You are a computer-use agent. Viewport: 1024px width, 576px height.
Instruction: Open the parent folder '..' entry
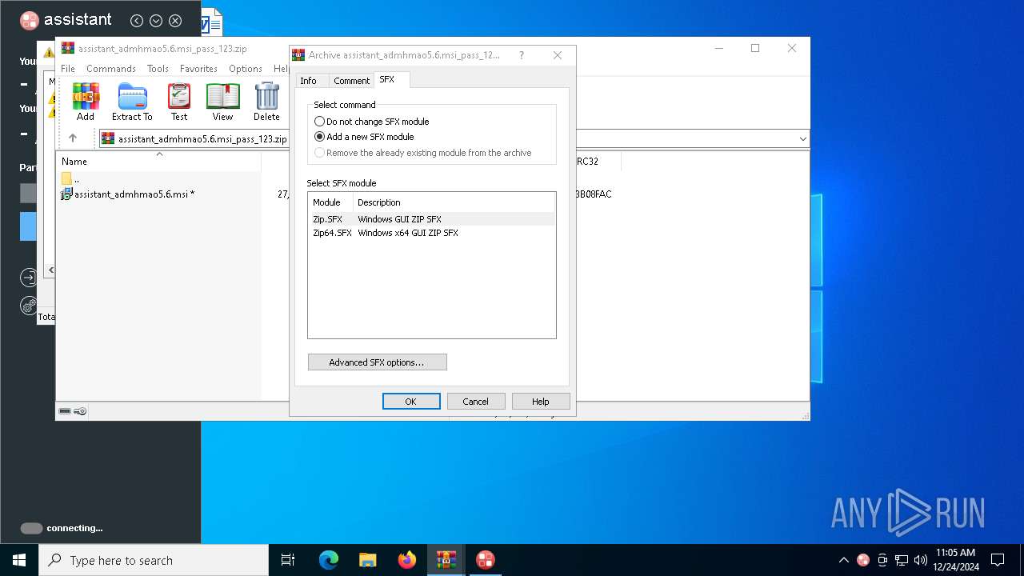[x=71, y=179]
